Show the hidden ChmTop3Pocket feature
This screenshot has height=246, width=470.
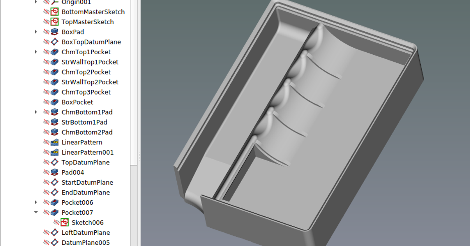pyautogui.click(x=46, y=92)
